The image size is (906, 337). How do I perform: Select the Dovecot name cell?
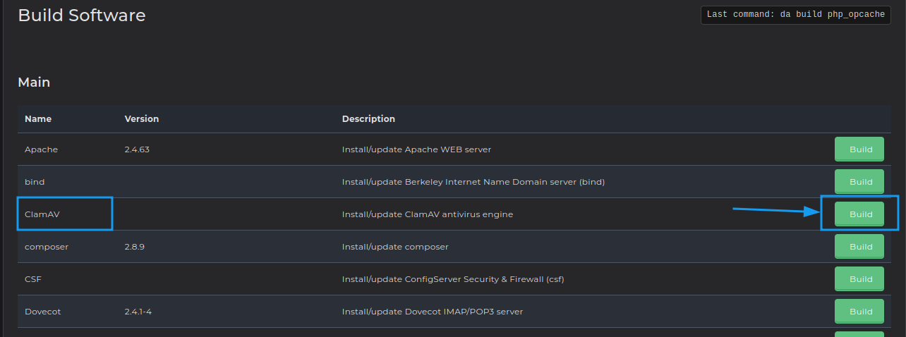tap(43, 312)
